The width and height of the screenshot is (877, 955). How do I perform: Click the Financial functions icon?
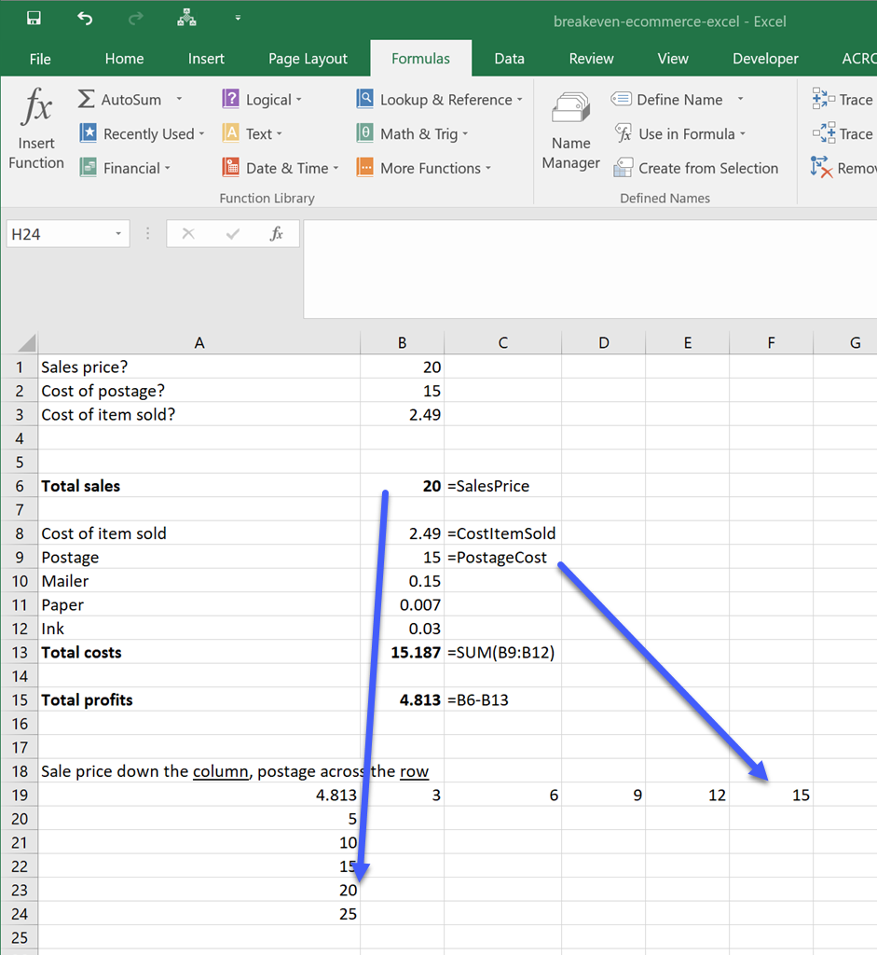(89, 168)
